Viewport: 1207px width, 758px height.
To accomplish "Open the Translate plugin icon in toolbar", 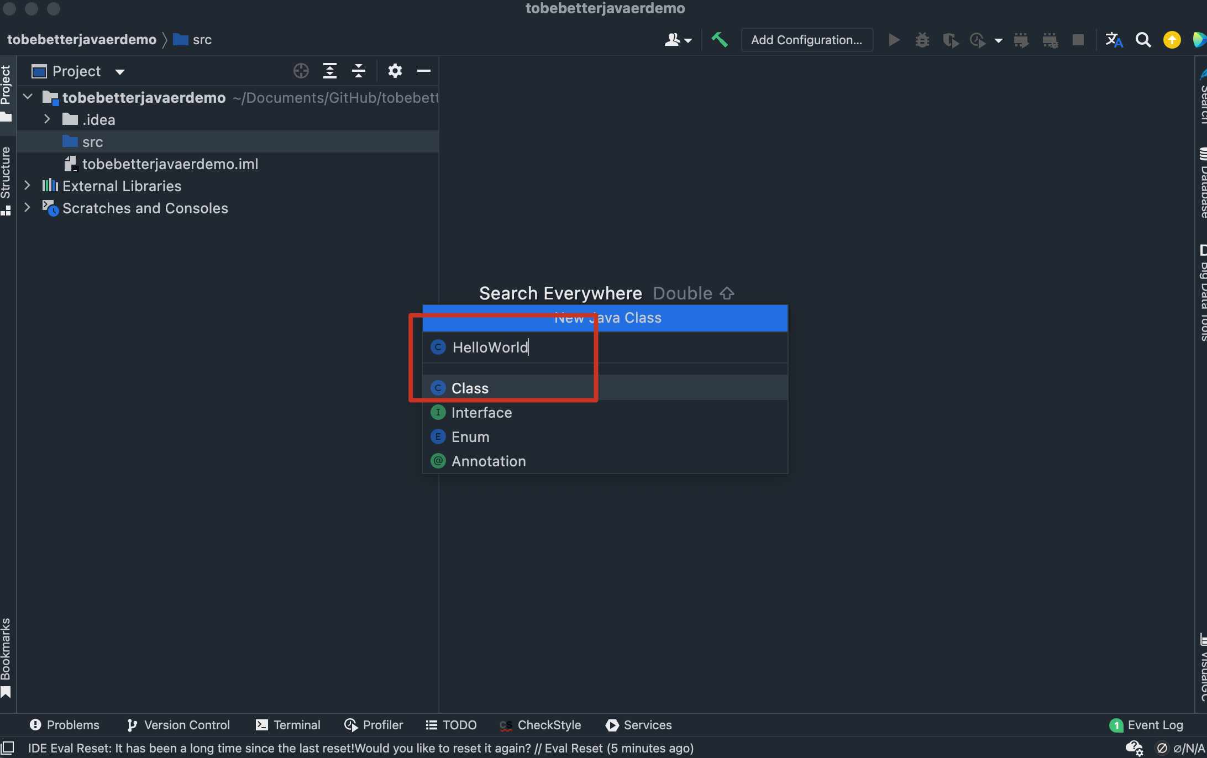I will coord(1114,40).
